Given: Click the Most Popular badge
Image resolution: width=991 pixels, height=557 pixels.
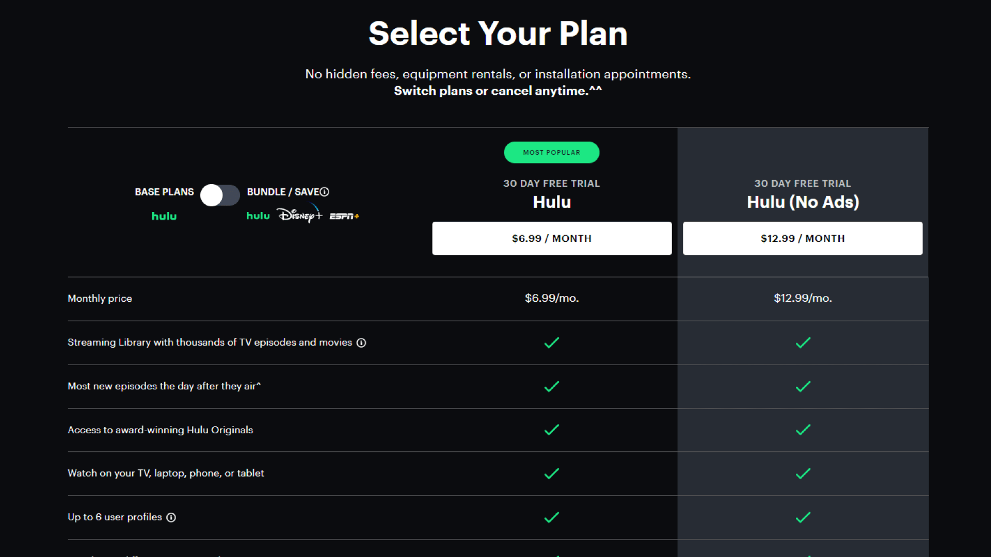Looking at the screenshot, I should click(551, 153).
